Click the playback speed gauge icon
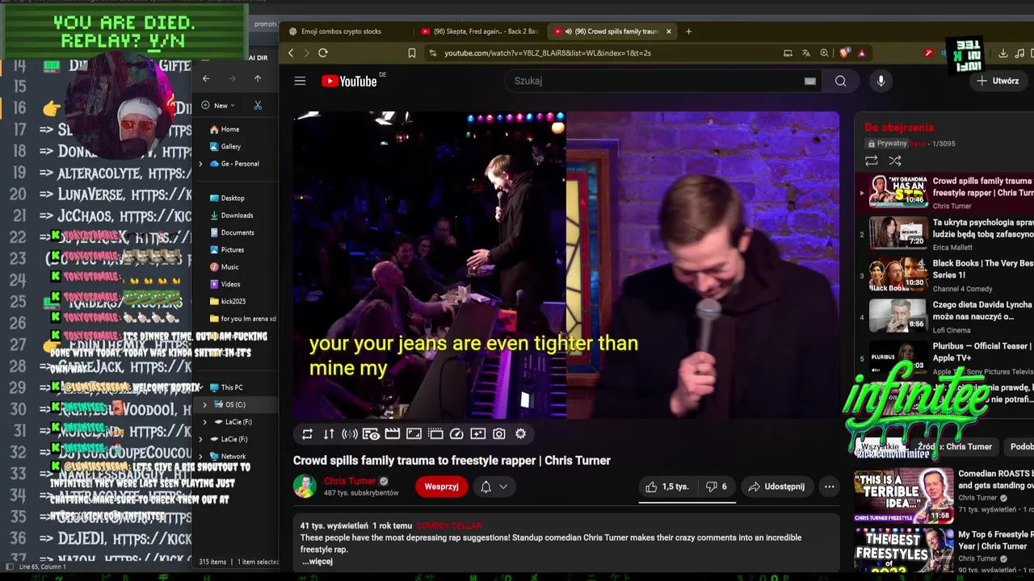Viewport: 1034px width, 581px height. click(456, 434)
